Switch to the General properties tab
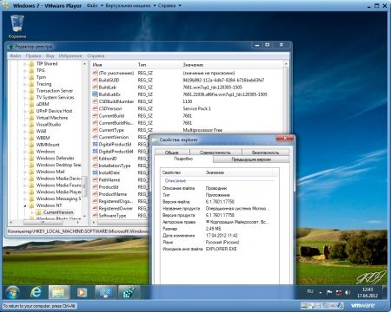Image resolution: width=391 pixels, height=312 pixels. (172, 153)
